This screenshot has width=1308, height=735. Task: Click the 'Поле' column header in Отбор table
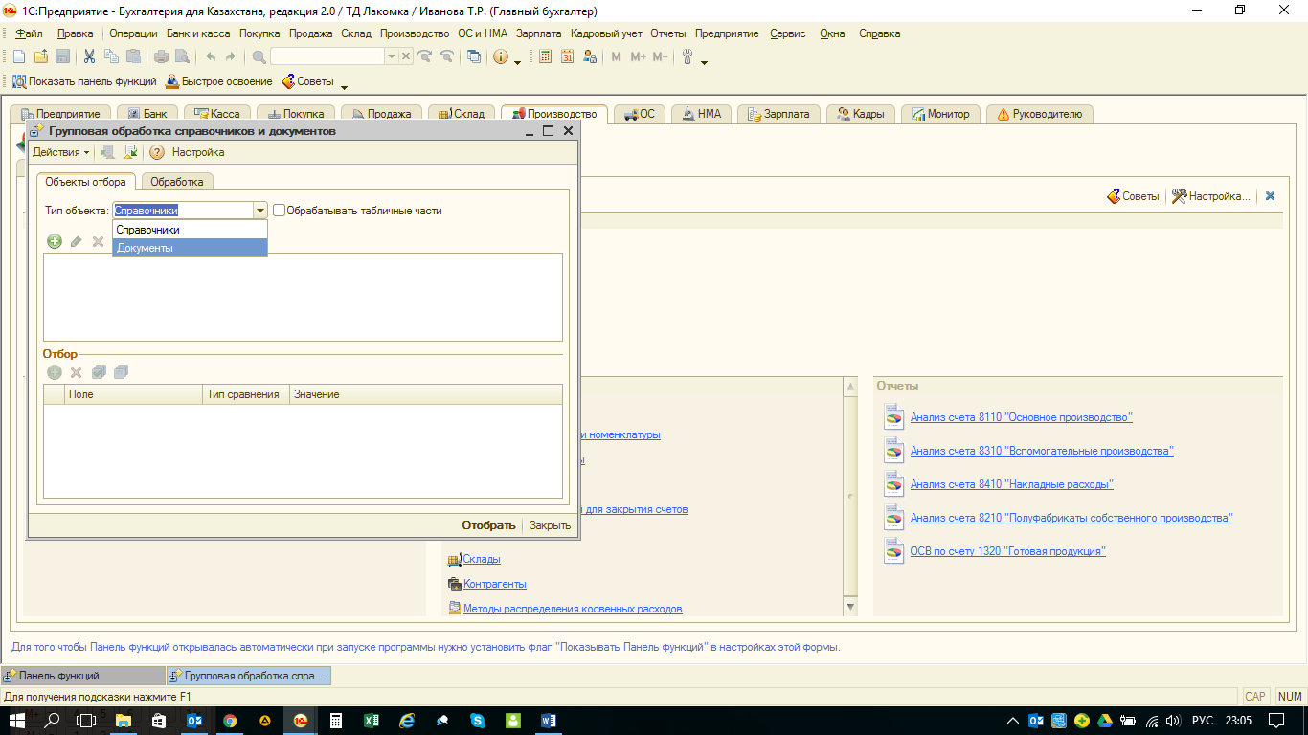134,394
